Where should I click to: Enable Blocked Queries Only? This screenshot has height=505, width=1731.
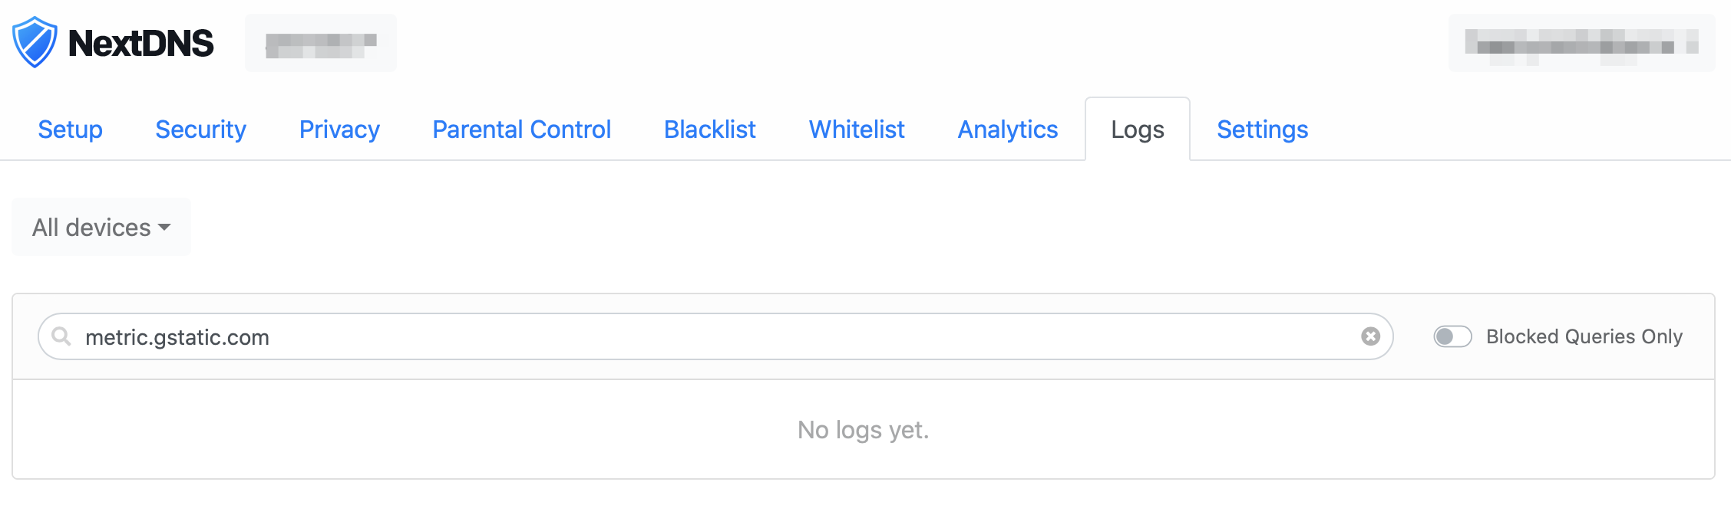(1452, 336)
